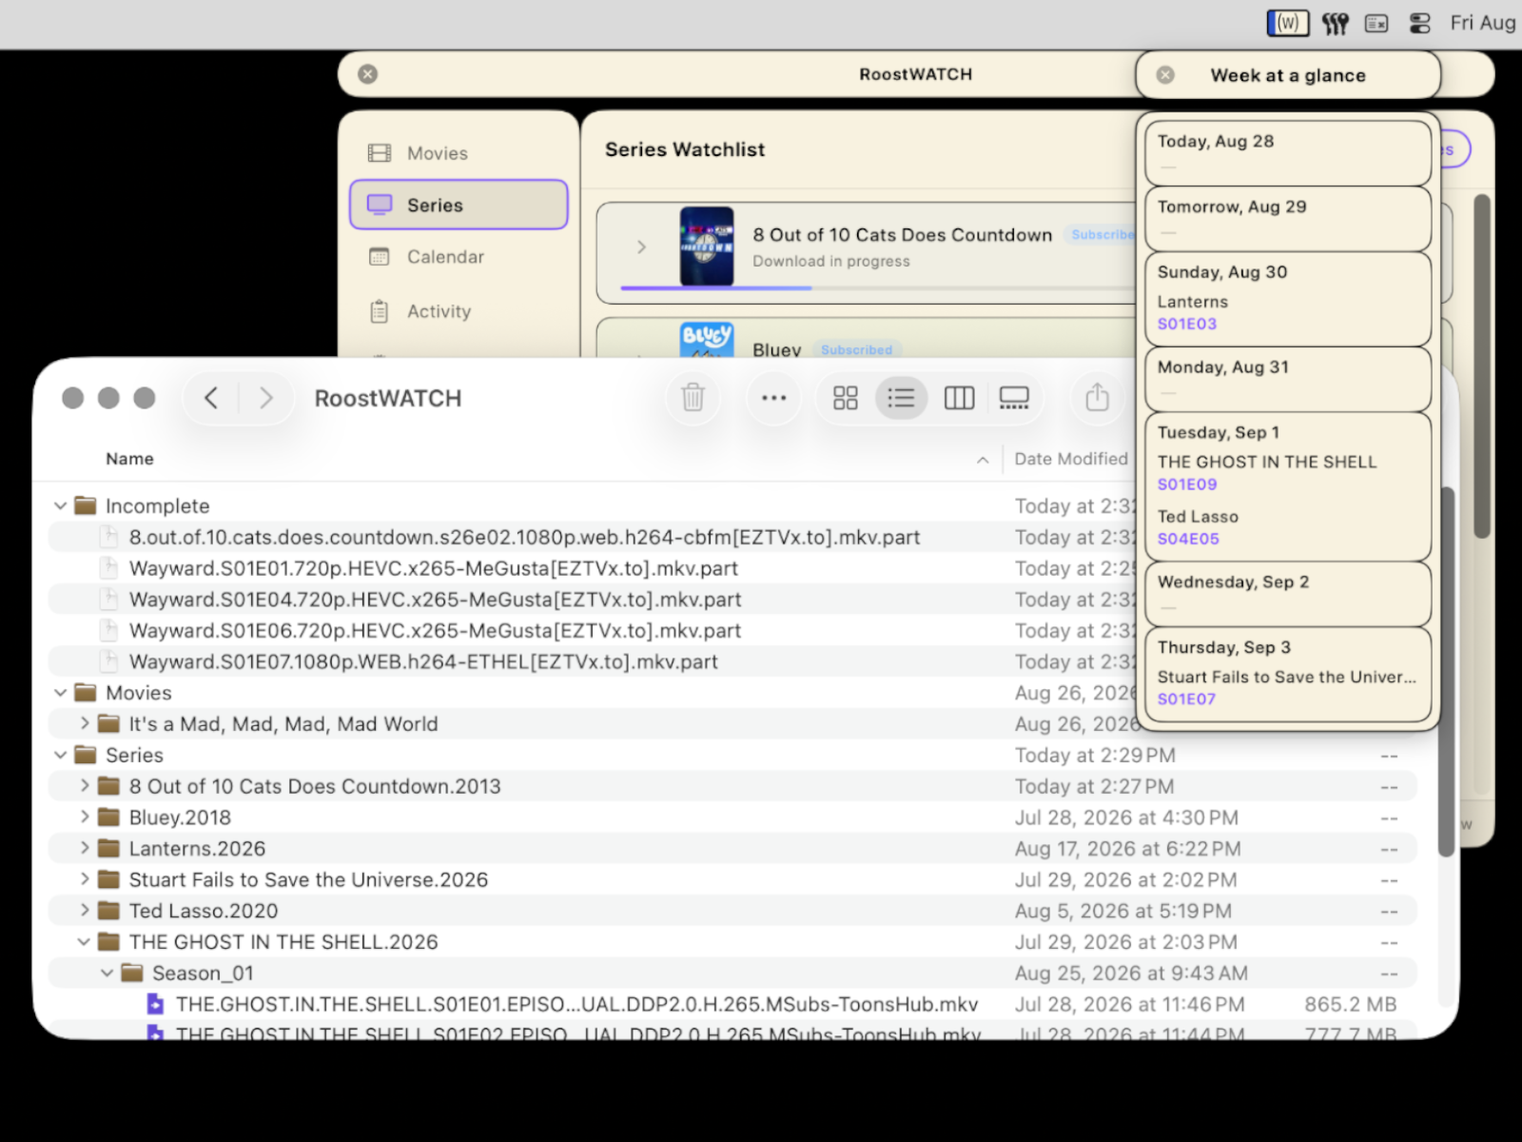Collapse the top-level Series folder
The height and width of the screenshot is (1142, 1522).
61,755
